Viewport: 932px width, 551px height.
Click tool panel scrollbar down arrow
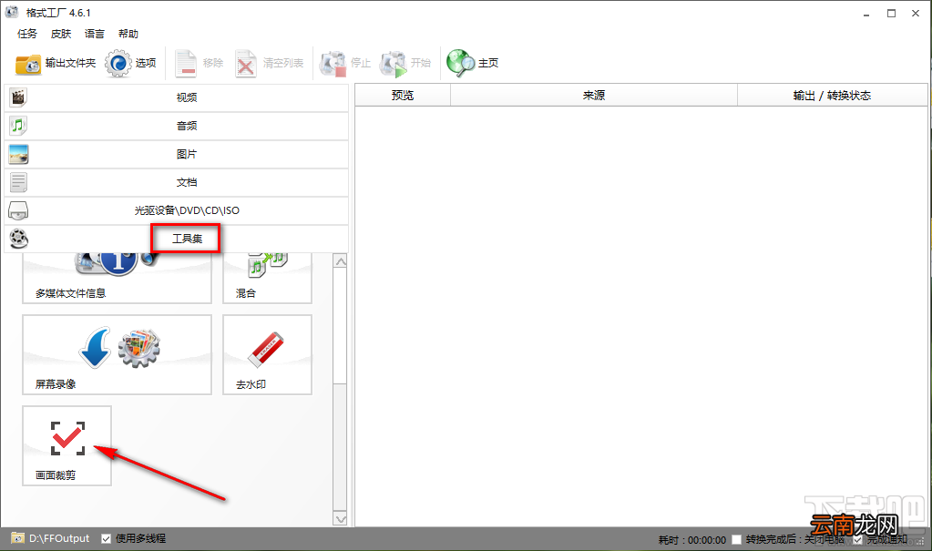pos(340,519)
